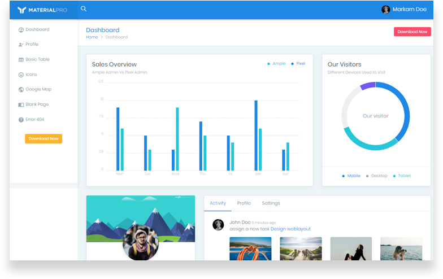Image resolution: width=443 pixels, height=279 pixels.
Task: Toggle the Mobile legend in visitors chart
Action: [x=351, y=176]
